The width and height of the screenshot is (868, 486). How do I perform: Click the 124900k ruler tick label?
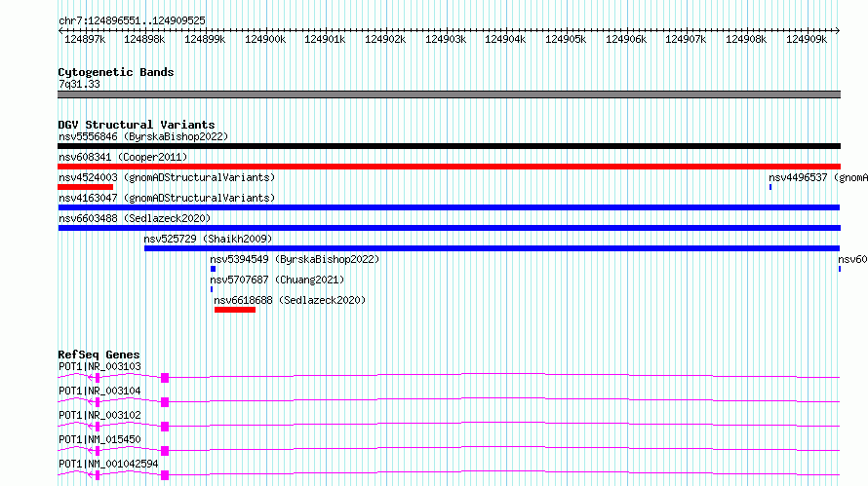tap(265, 39)
